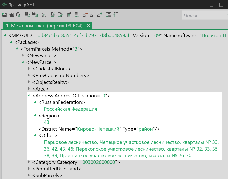
Task: Switch to the Межевой план tab
Action: [x=44, y=26]
